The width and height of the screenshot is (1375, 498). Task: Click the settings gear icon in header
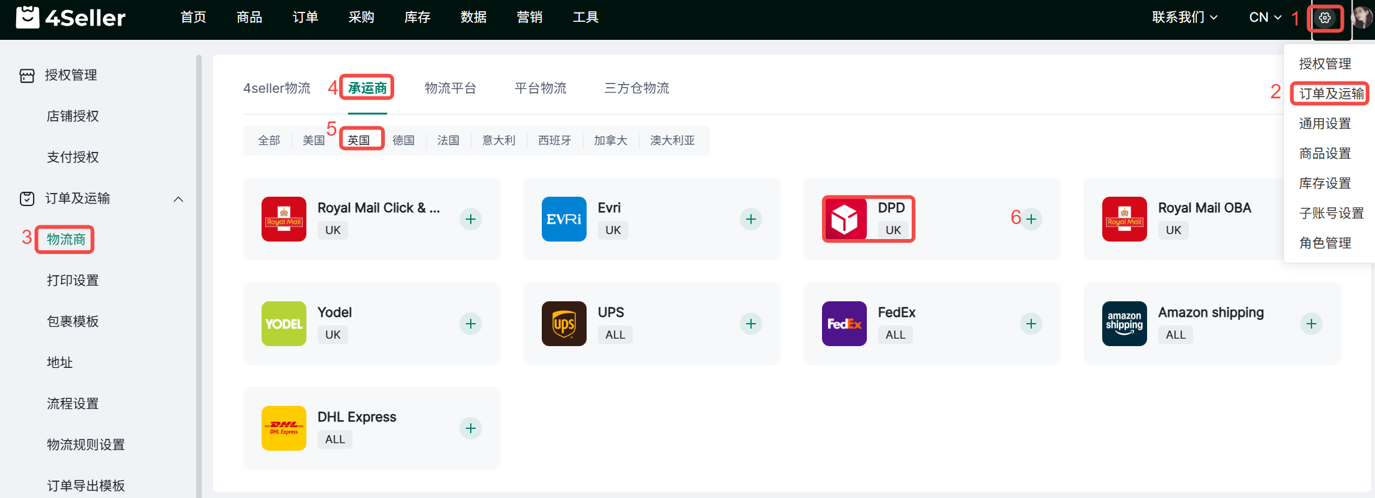click(1325, 18)
